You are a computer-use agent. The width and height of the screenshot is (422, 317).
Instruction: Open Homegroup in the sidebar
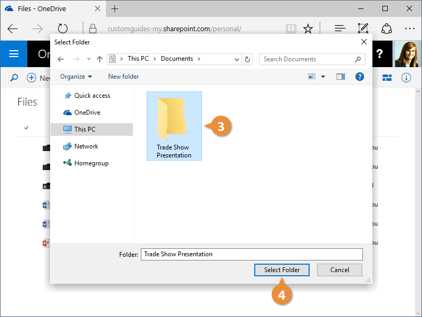point(91,163)
